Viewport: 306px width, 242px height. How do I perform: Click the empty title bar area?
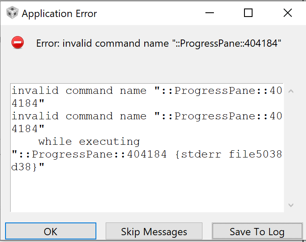coord(149,13)
